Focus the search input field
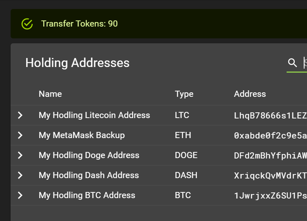This screenshot has height=221, width=307. tap(305, 63)
